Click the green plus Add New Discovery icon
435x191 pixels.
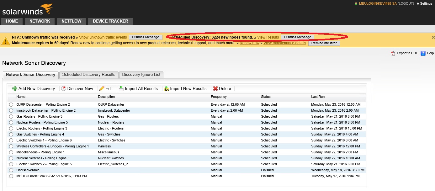(x=14, y=89)
